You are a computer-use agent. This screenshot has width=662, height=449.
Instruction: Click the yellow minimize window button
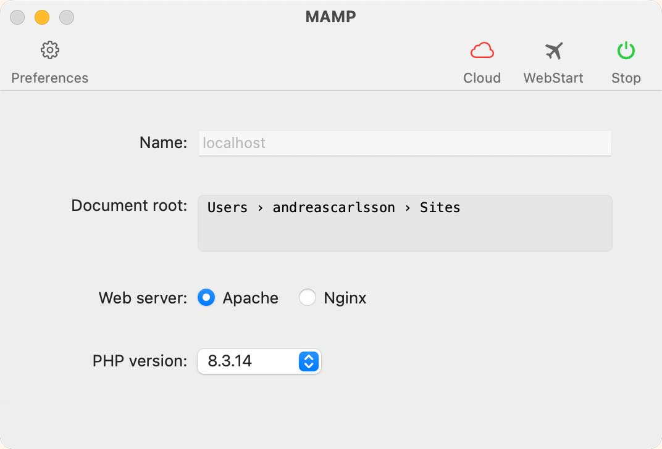42,17
